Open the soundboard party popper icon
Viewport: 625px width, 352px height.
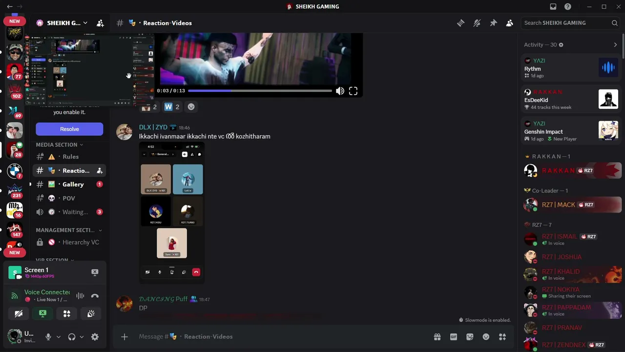click(91, 314)
